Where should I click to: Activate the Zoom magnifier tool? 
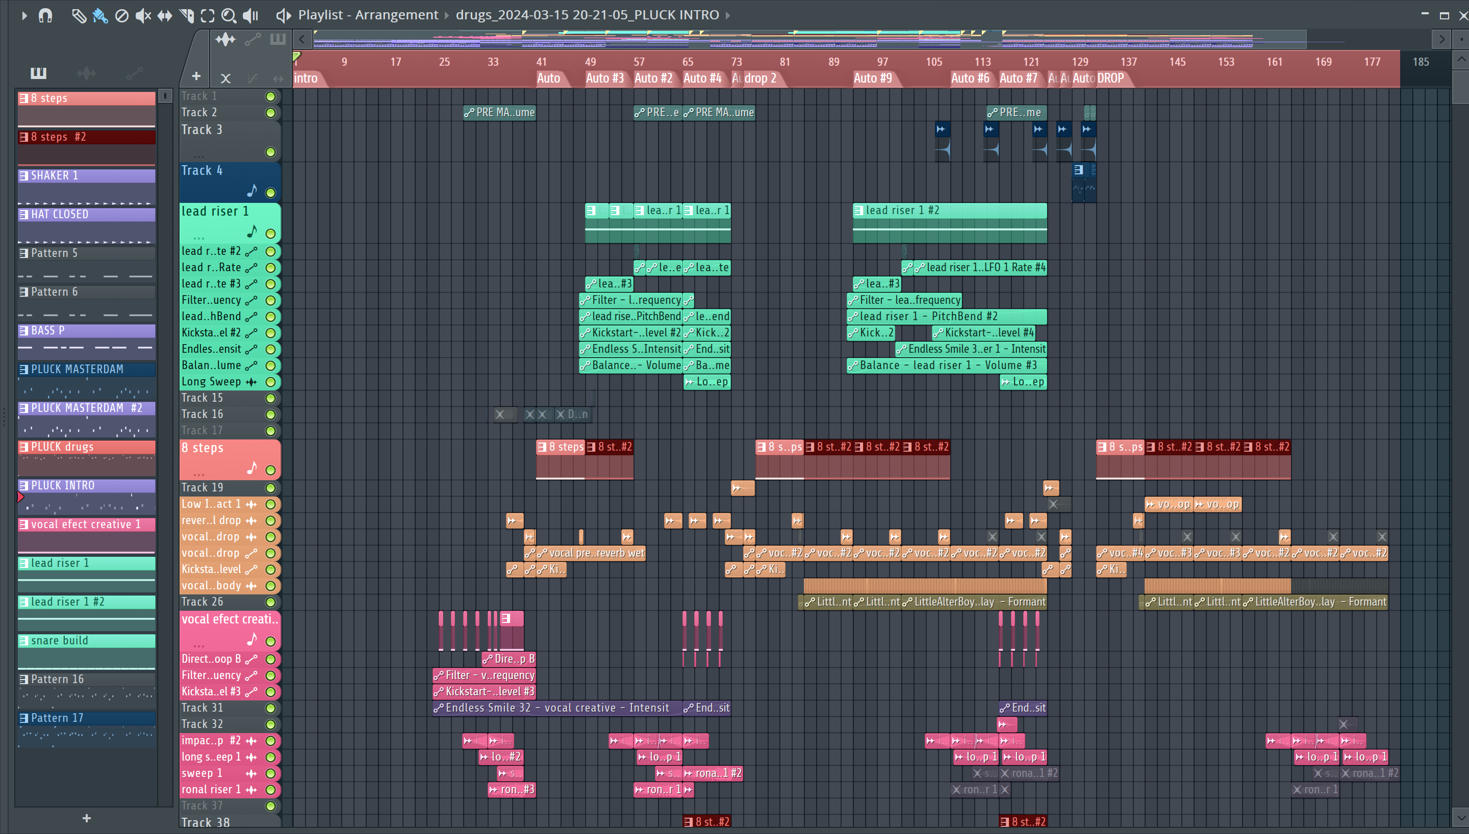coord(229,15)
